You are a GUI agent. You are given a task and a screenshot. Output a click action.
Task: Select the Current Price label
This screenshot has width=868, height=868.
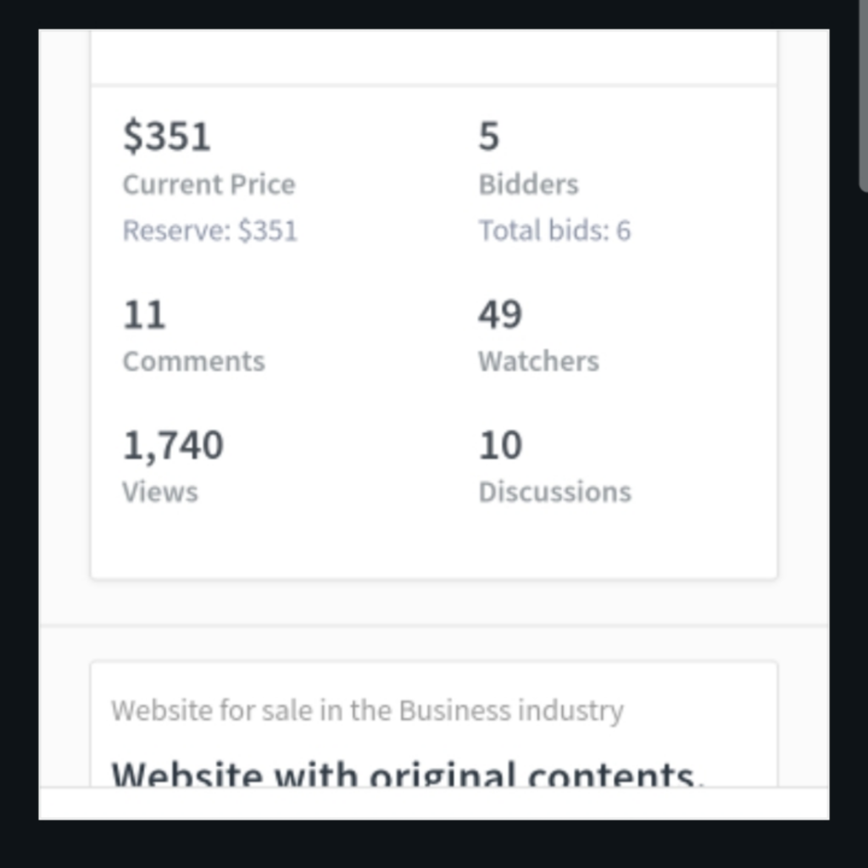click(209, 184)
